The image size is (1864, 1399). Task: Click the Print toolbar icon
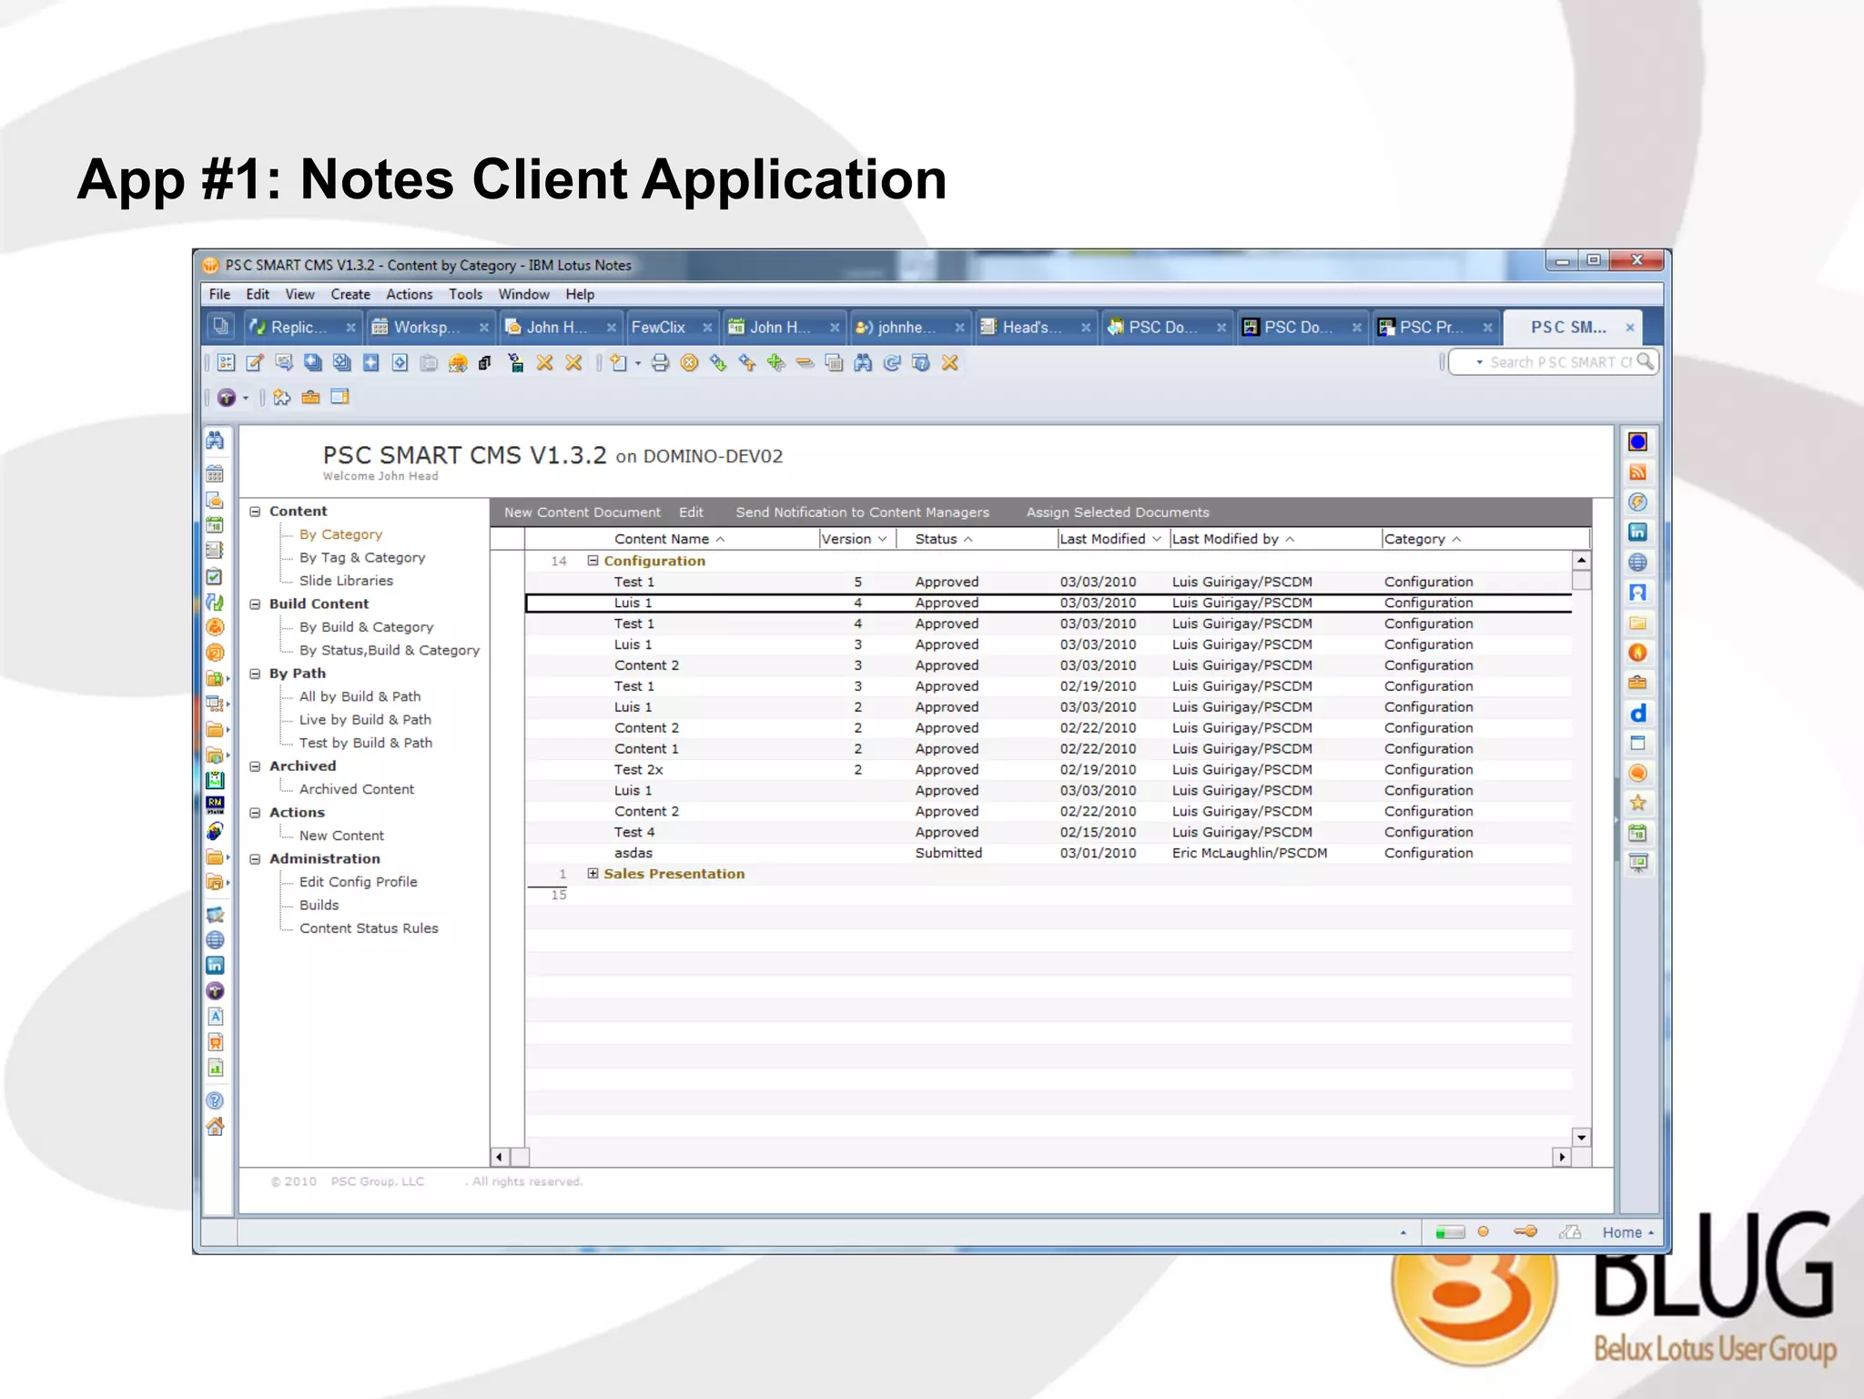click(x=660, y=363)
